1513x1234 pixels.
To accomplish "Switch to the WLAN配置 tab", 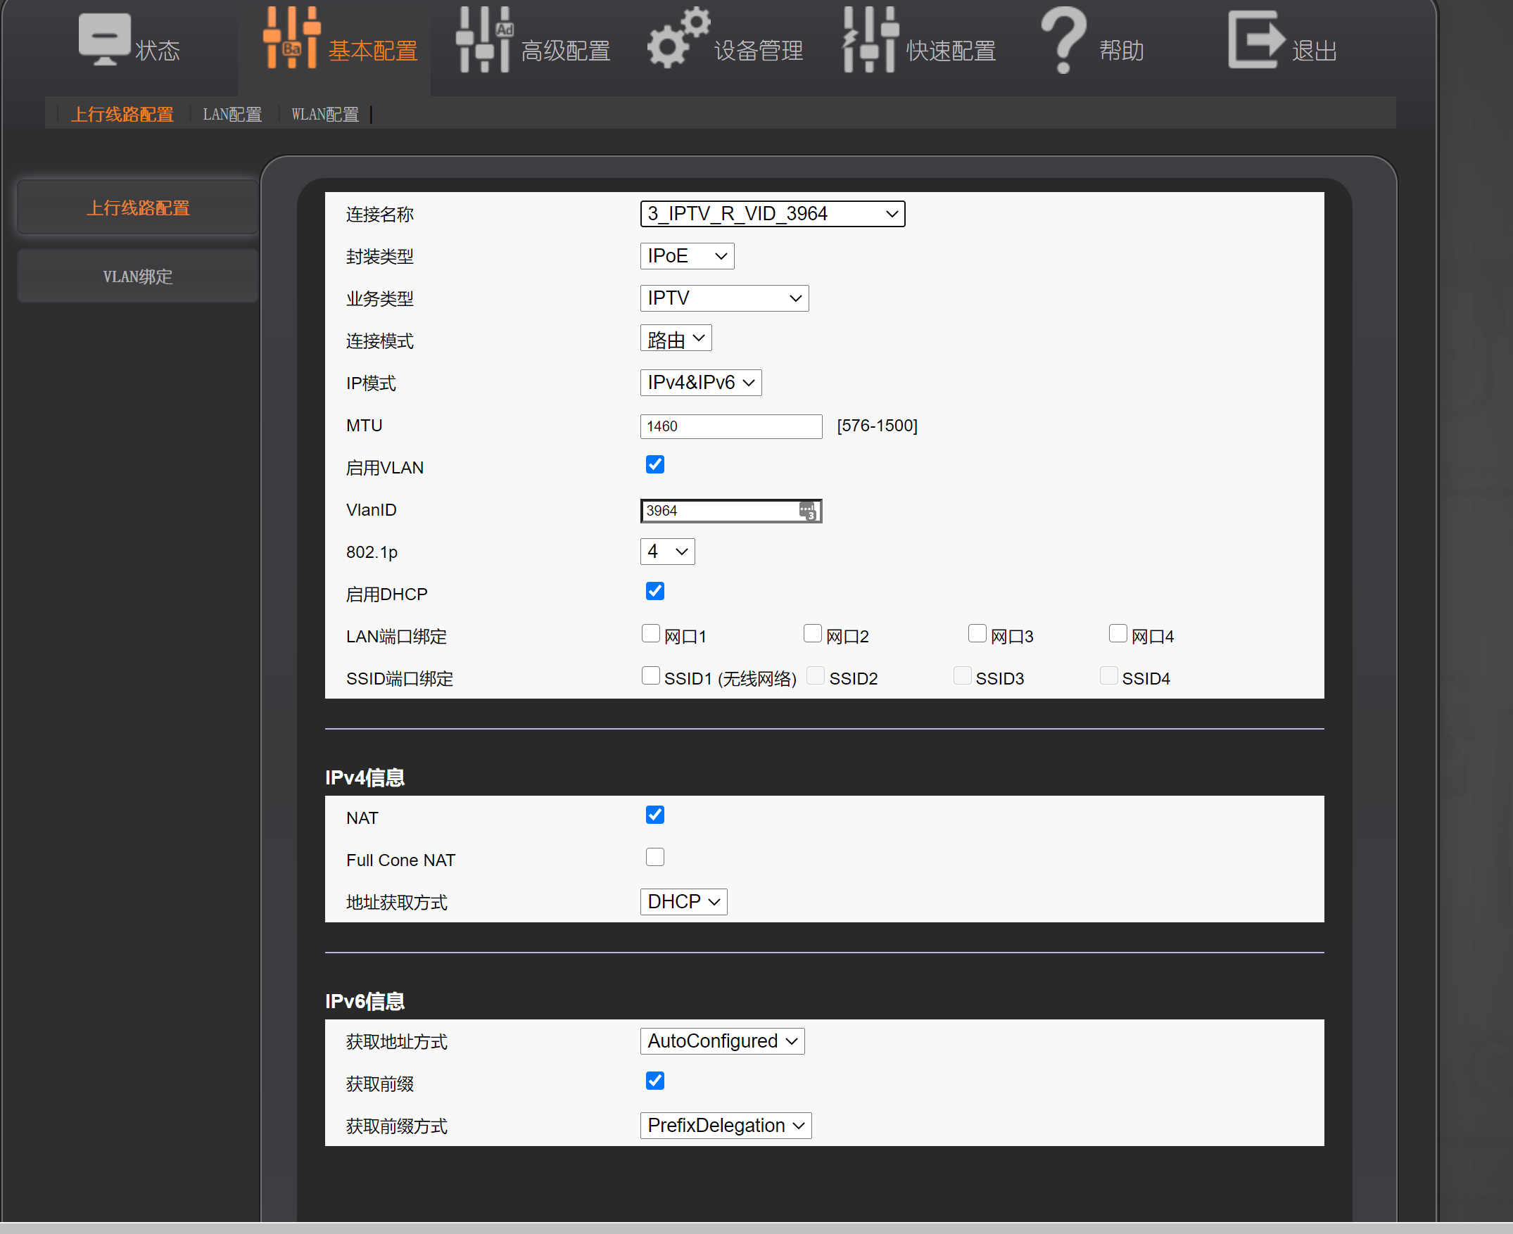I will click(324, 114).
